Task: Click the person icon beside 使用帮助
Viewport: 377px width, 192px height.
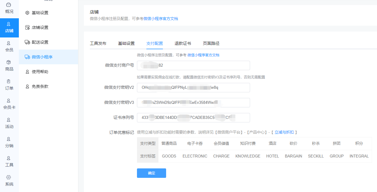Action: [x=27, y=72]
